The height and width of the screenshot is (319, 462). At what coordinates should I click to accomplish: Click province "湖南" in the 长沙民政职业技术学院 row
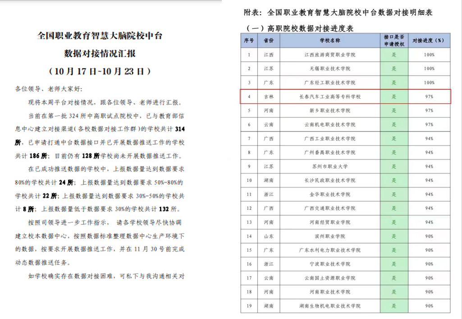tap(269, 180)
